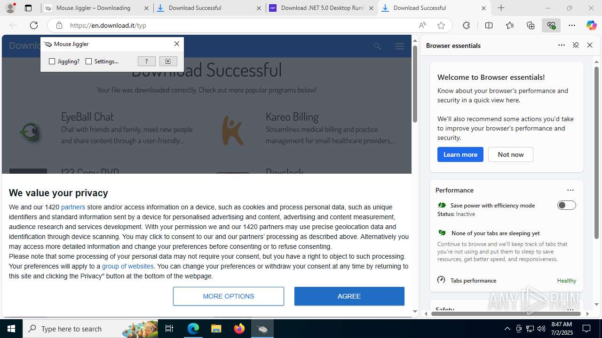Viewport: 602px width, 338px height.
Task: Open the group of websites link
Action: tap(128, 266)
